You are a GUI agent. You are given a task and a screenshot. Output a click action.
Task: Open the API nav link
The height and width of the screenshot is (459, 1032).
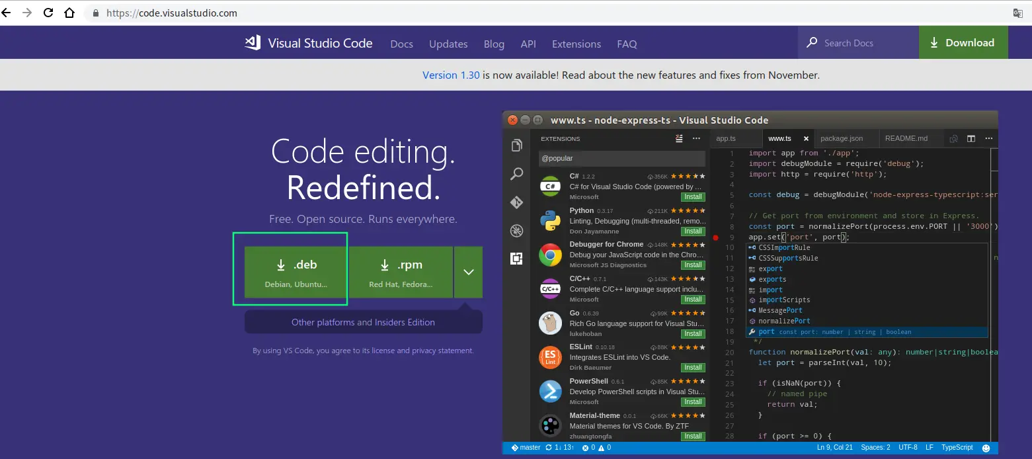(528, 44)
